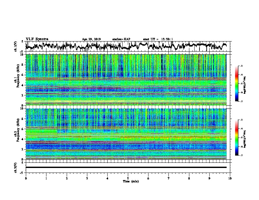Click the "ch.3(V)" vertical axis label
The width and height of the screenshot is (259, 200).
16,168
